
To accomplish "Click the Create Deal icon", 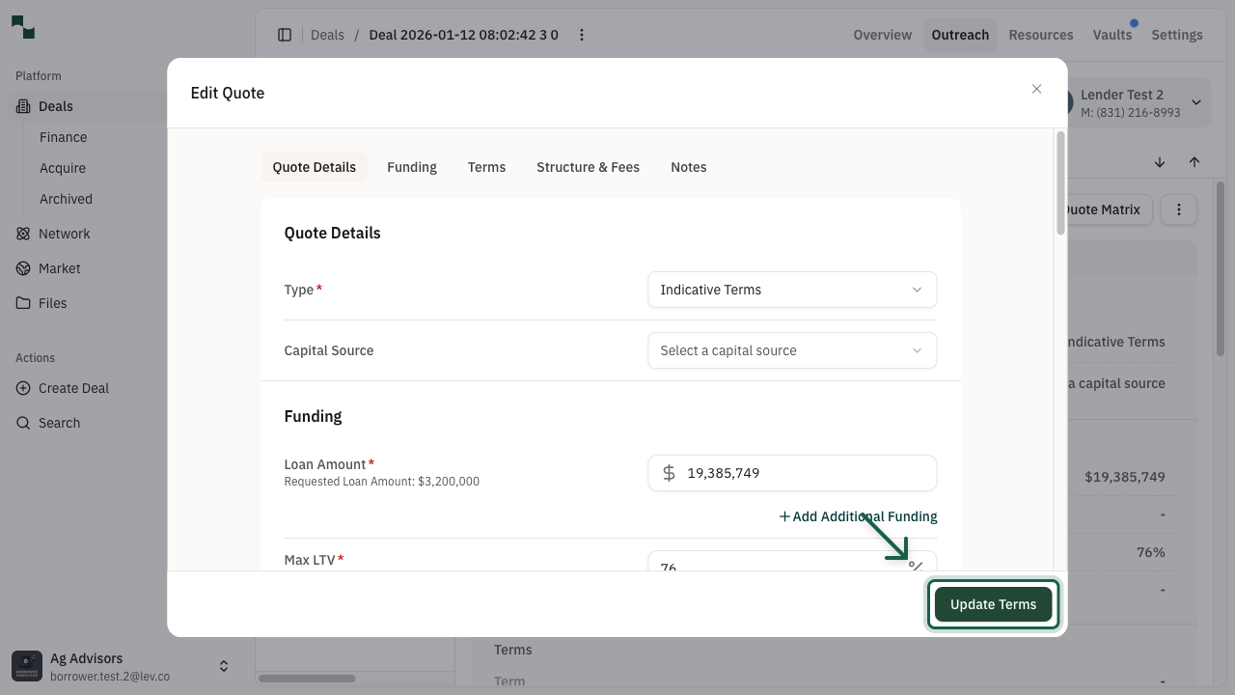I will point(23,388).
